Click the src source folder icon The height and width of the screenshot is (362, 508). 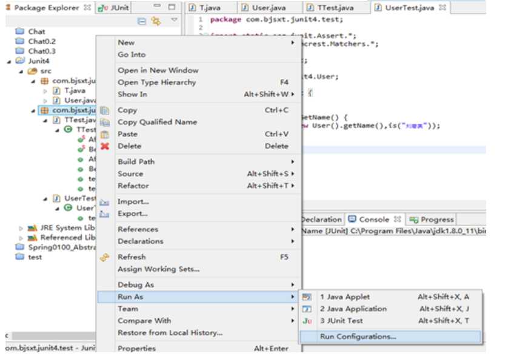pyautogui.click(x=32, y=71)
